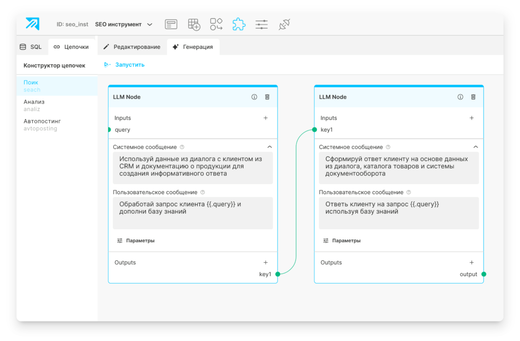
Task: Open the sliders settings icon in toolbar
Action: pos(261,24)
